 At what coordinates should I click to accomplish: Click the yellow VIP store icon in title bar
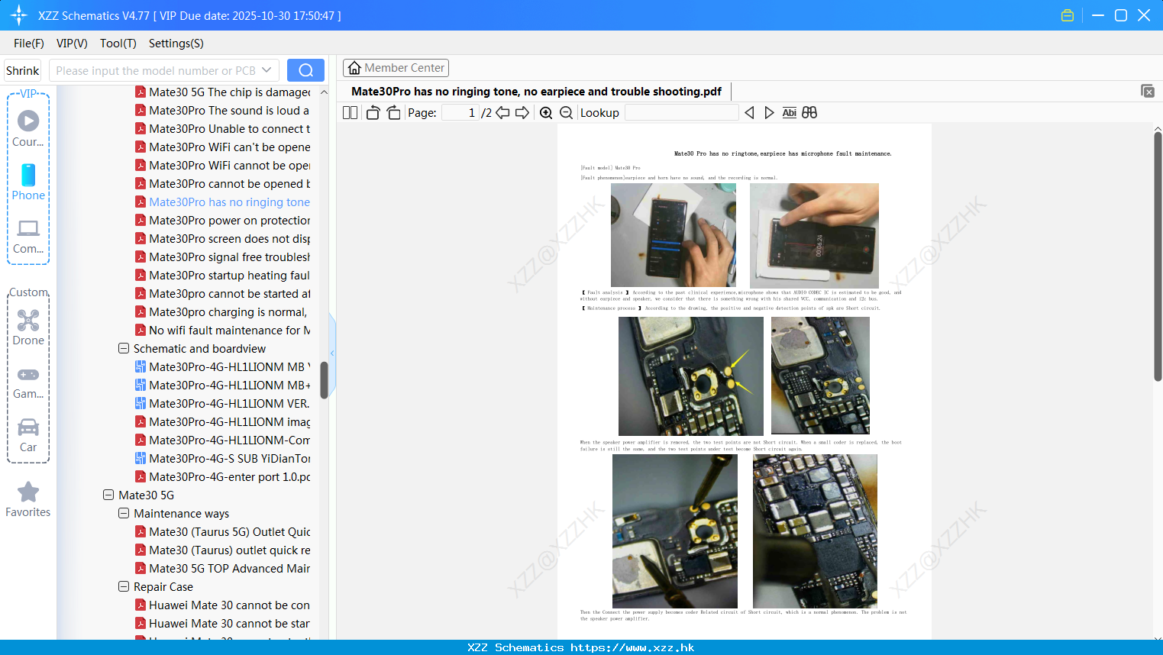click(1068, 15)
